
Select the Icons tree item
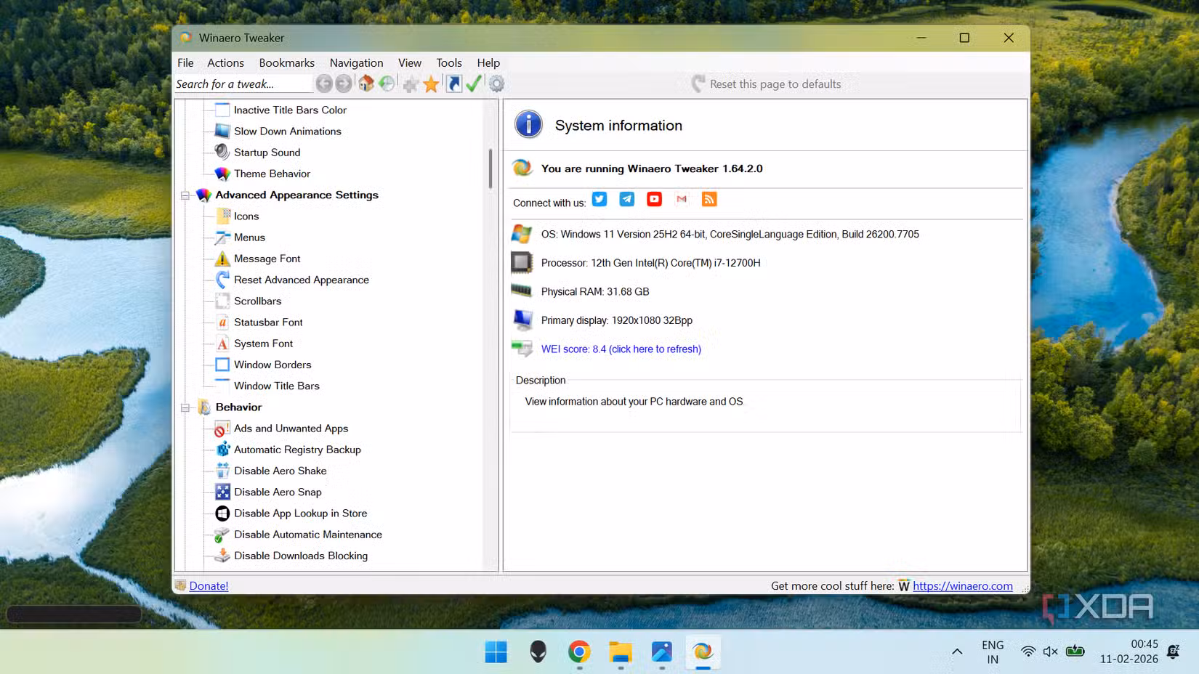coord(246,216)
